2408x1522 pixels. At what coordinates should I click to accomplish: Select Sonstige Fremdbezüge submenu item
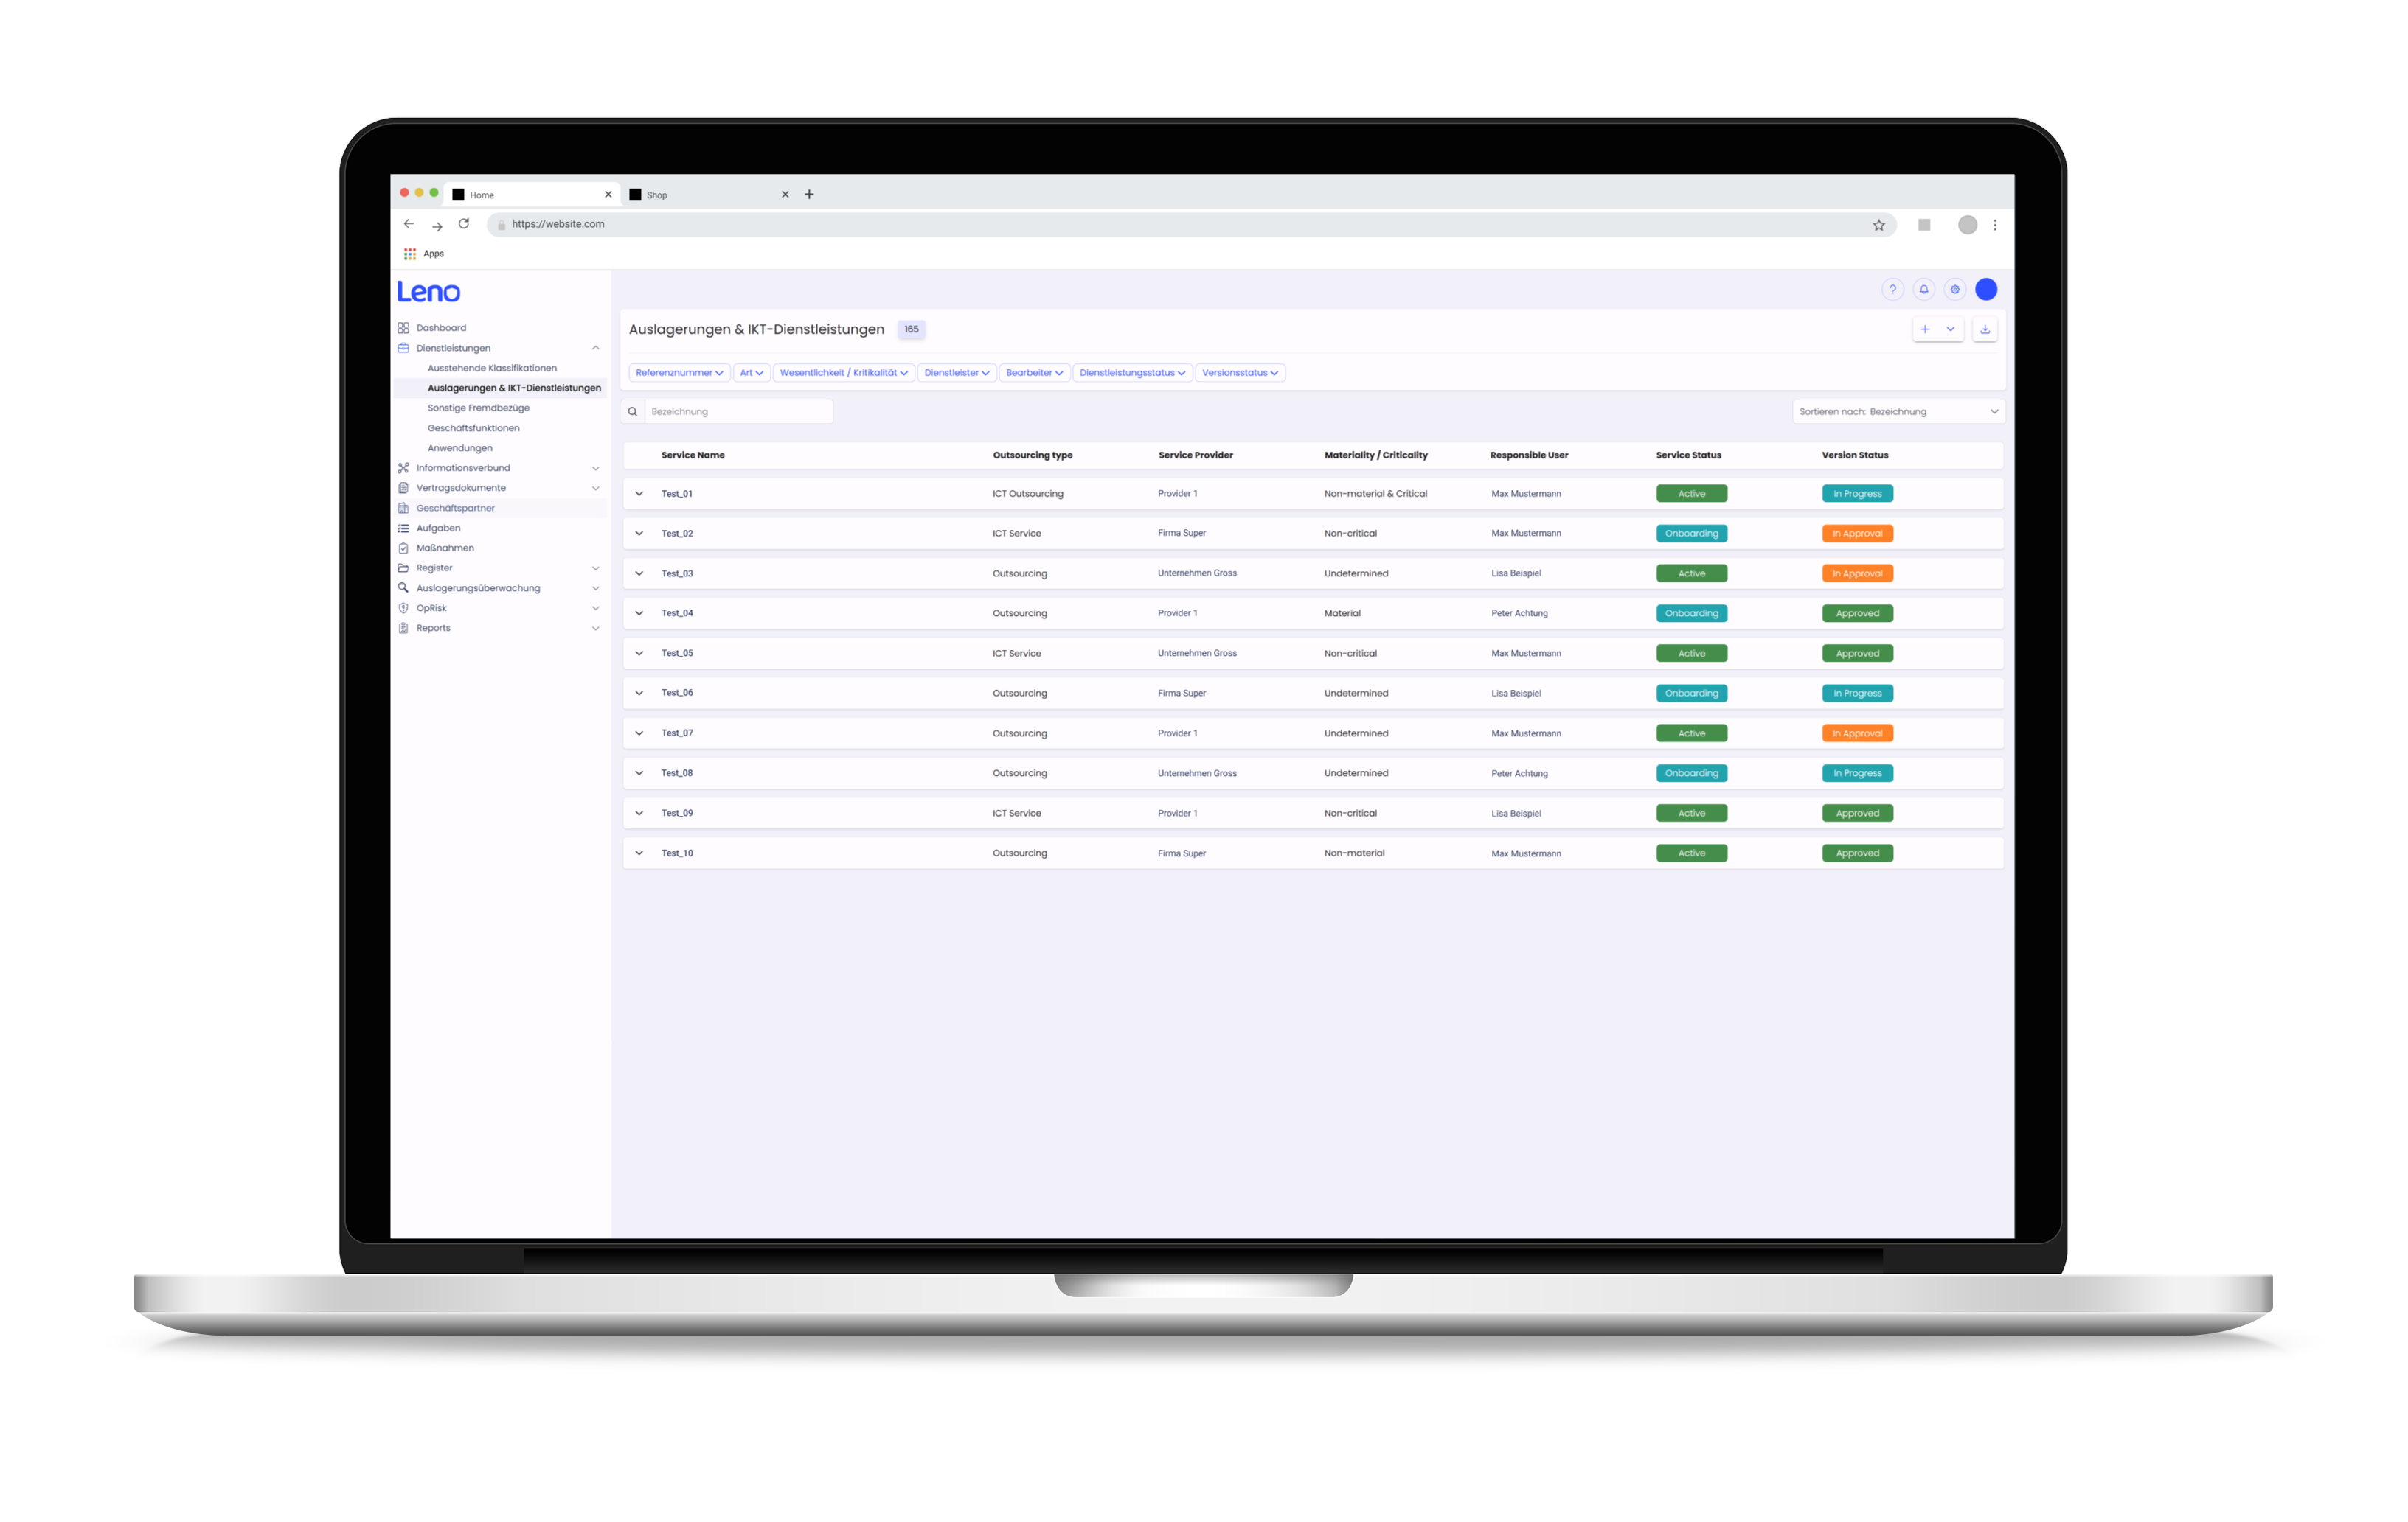coord(479,408)
